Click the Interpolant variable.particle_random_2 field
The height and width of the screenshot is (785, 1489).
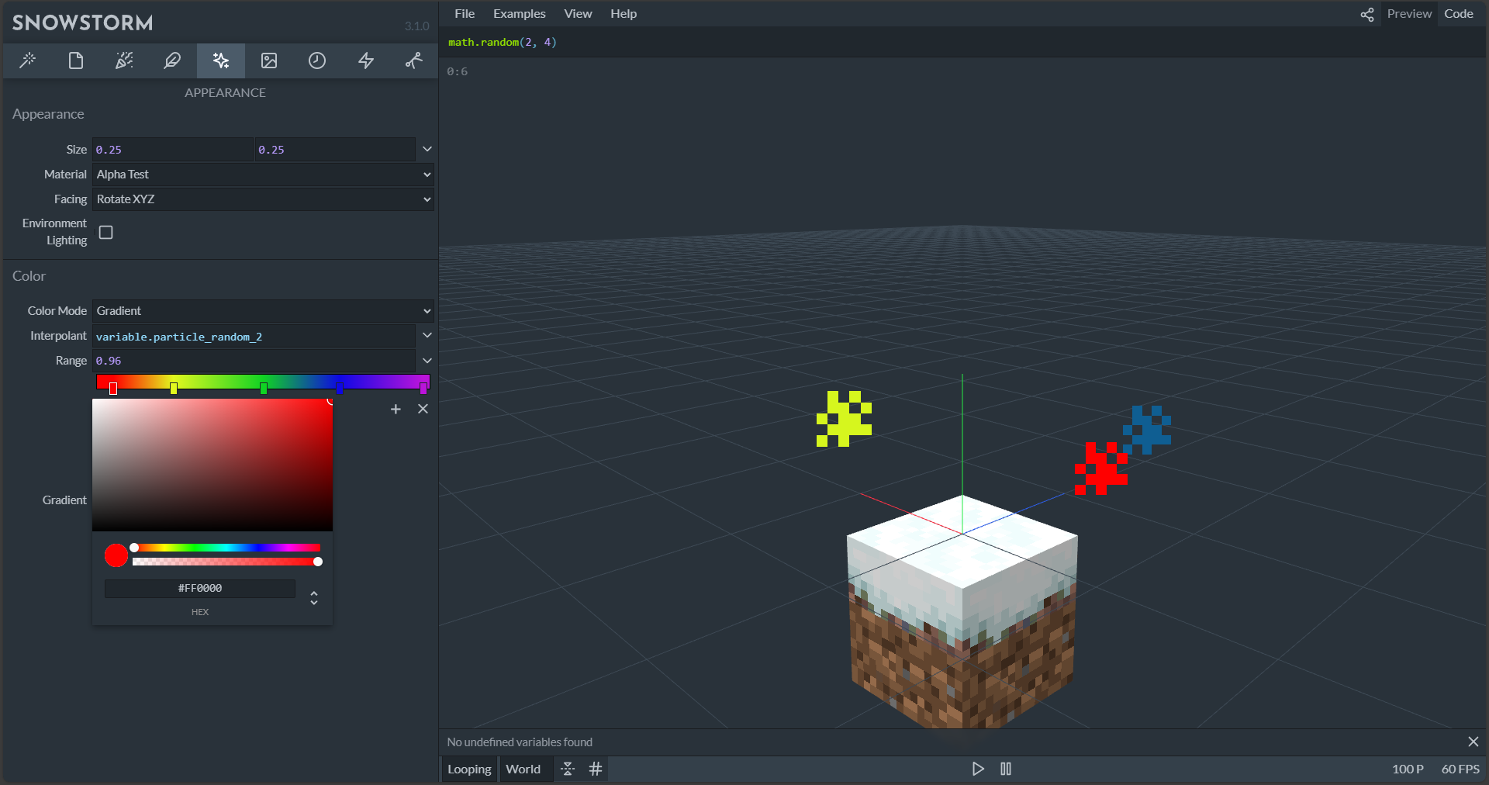pos(254,336)
